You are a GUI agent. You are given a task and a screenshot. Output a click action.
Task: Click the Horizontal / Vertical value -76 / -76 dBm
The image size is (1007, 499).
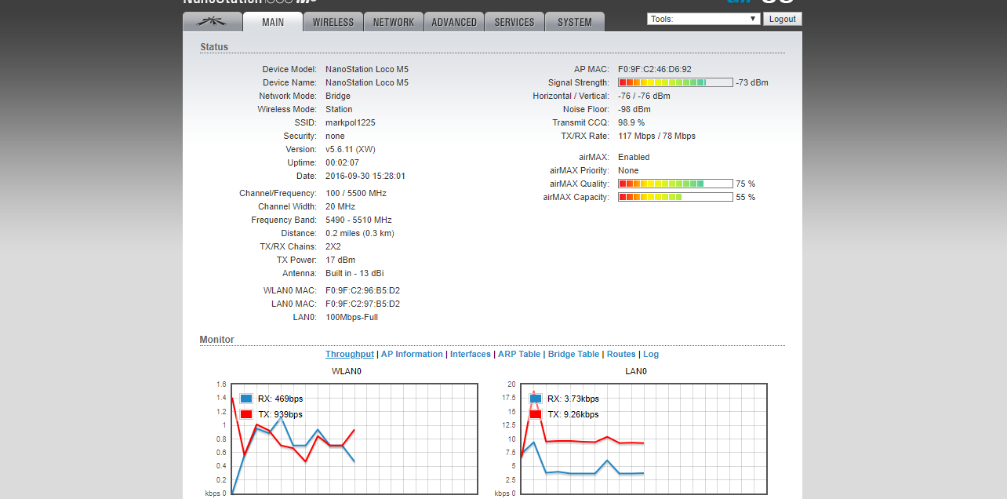tap(644, 96)
